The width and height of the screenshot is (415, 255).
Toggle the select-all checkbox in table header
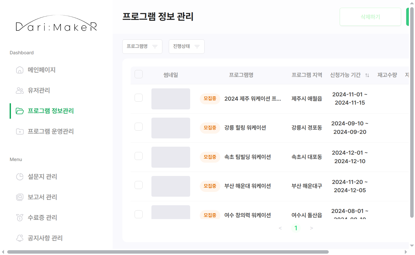(139, 74)
